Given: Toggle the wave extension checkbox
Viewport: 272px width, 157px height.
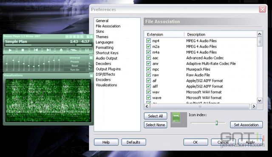Looking at the screenshot, I should coord(148,98).
